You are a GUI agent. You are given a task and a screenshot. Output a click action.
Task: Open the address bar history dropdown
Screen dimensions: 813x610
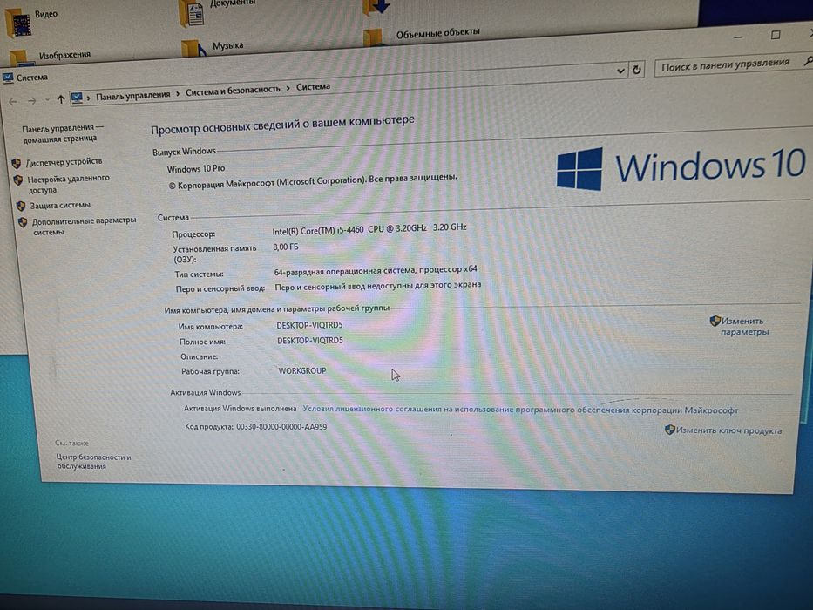click(620, 71)
